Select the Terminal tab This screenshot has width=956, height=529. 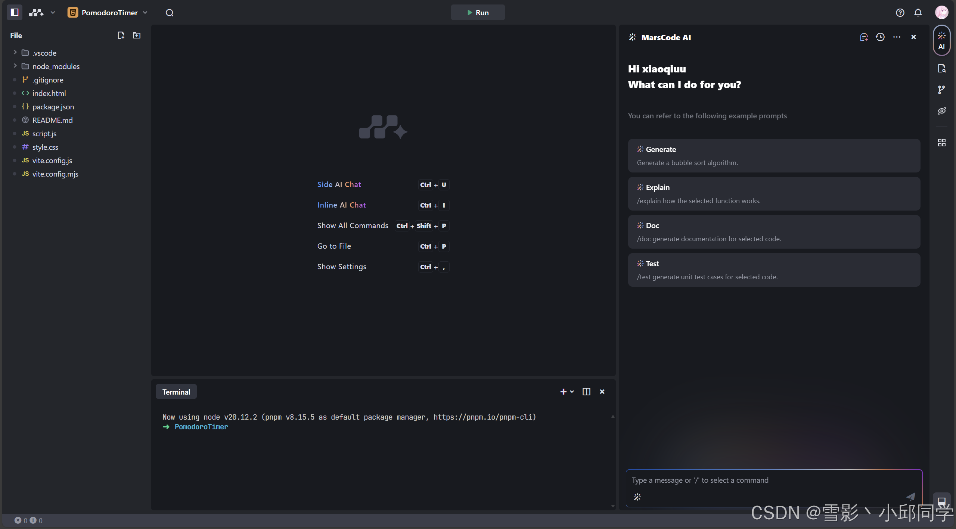coord(176,392)
